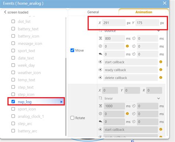Image resolution: width=175 pixels, height=142 pixels.
Task: Click the Move repeat count info icon
Action: click(x=127, y=46)
